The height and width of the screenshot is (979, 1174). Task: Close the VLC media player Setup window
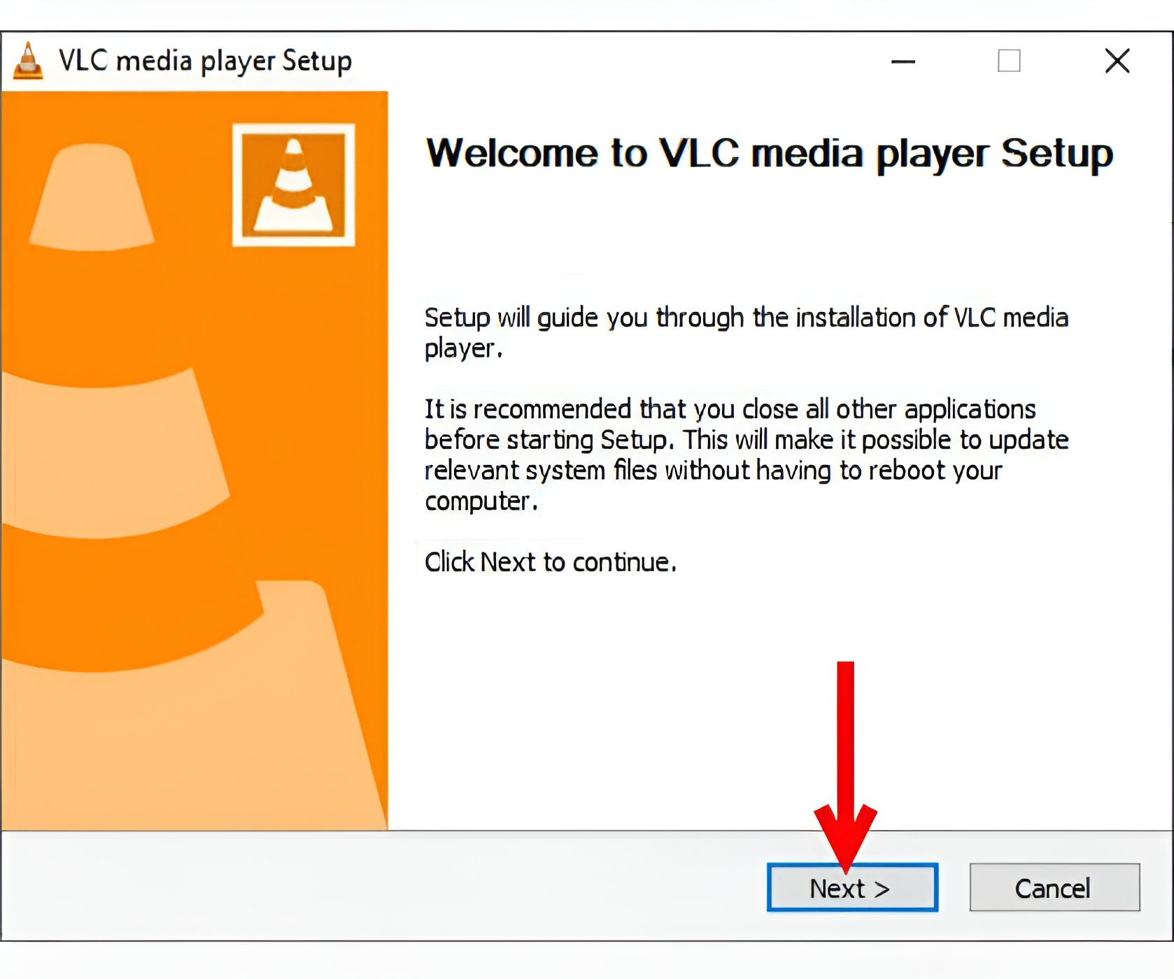[1117, 61]
